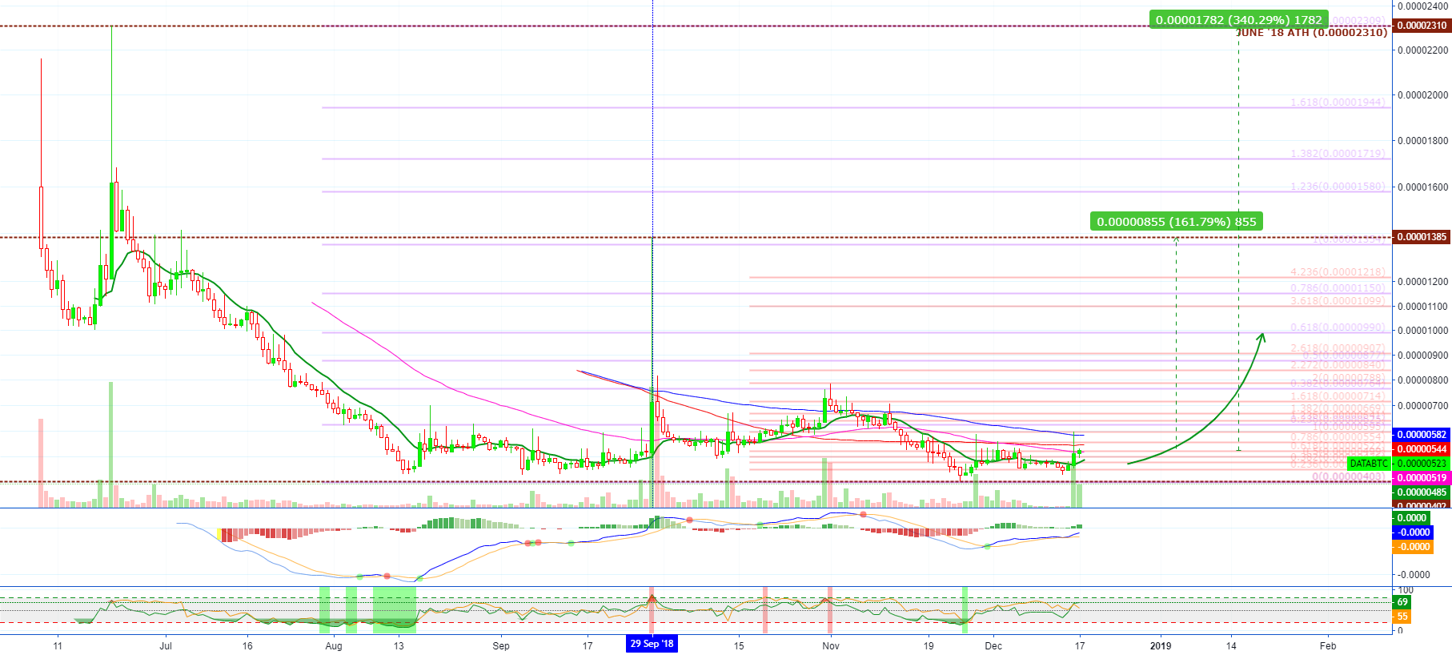Click the dark green 0.00000485 price label
Viewport: 1452px width, 655px height.
(x=1422, y=492)
